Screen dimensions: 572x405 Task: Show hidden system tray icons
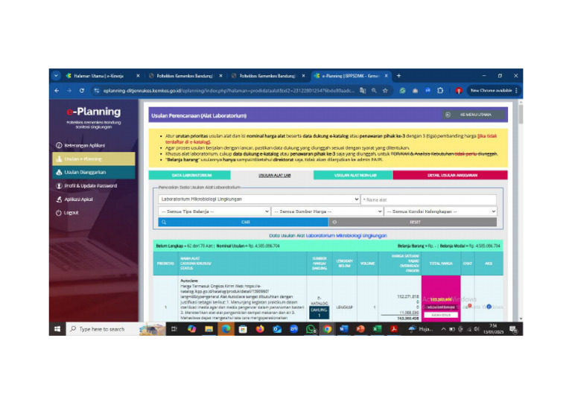[443, 329]
